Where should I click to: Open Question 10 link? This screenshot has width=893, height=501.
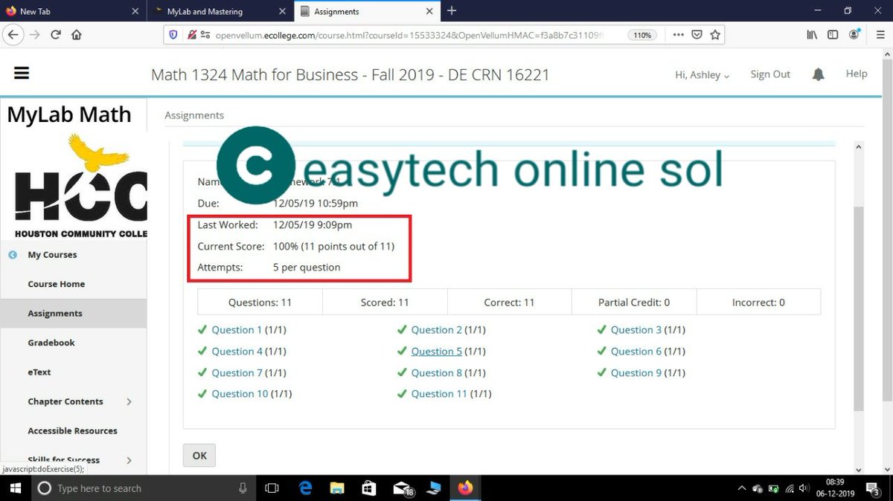240,394
